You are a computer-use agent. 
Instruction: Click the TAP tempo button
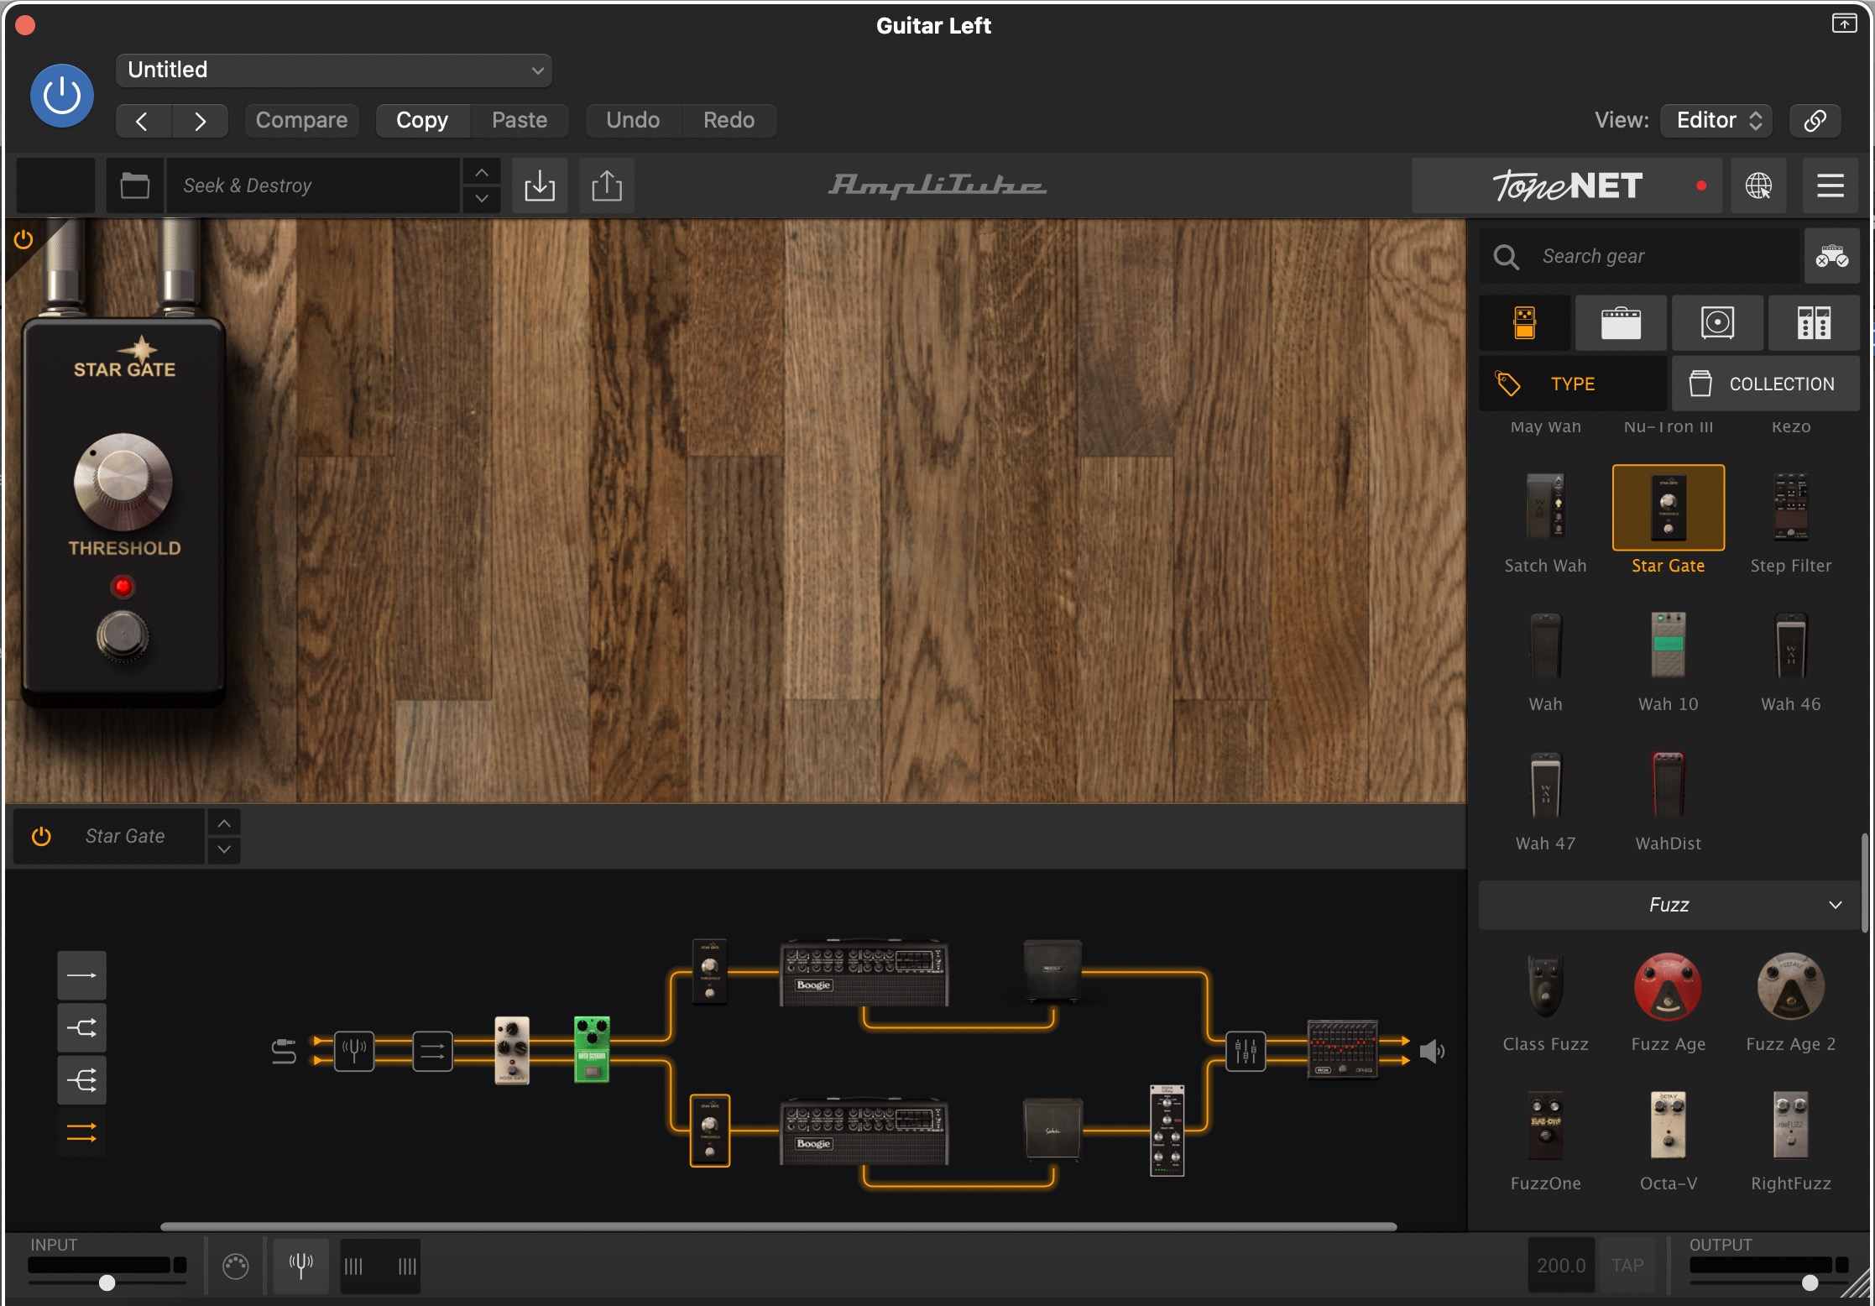coord(1627,1265)
